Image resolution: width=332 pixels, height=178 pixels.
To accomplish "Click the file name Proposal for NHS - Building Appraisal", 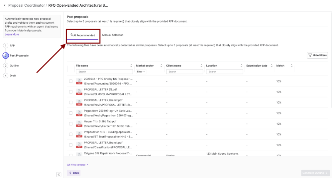I will point(108,132).
